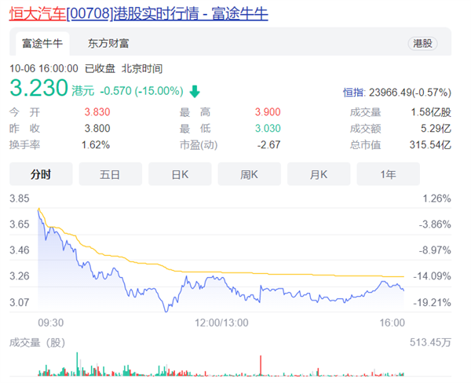Click the green down-arrow price icon
471x383 pixels.
click(x=195, y=91)
